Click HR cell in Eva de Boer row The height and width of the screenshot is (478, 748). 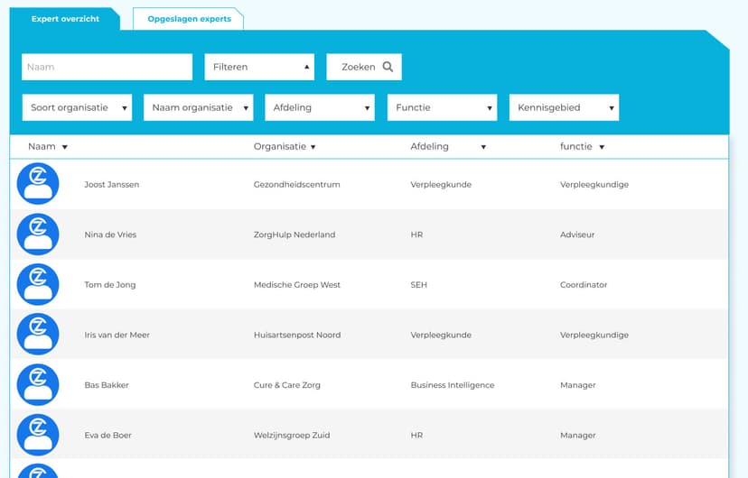click(416, 435)
